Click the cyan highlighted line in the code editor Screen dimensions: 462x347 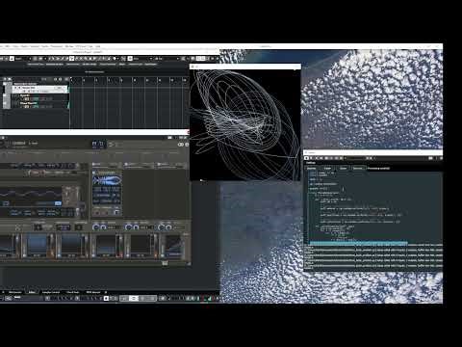pos(358,243)
